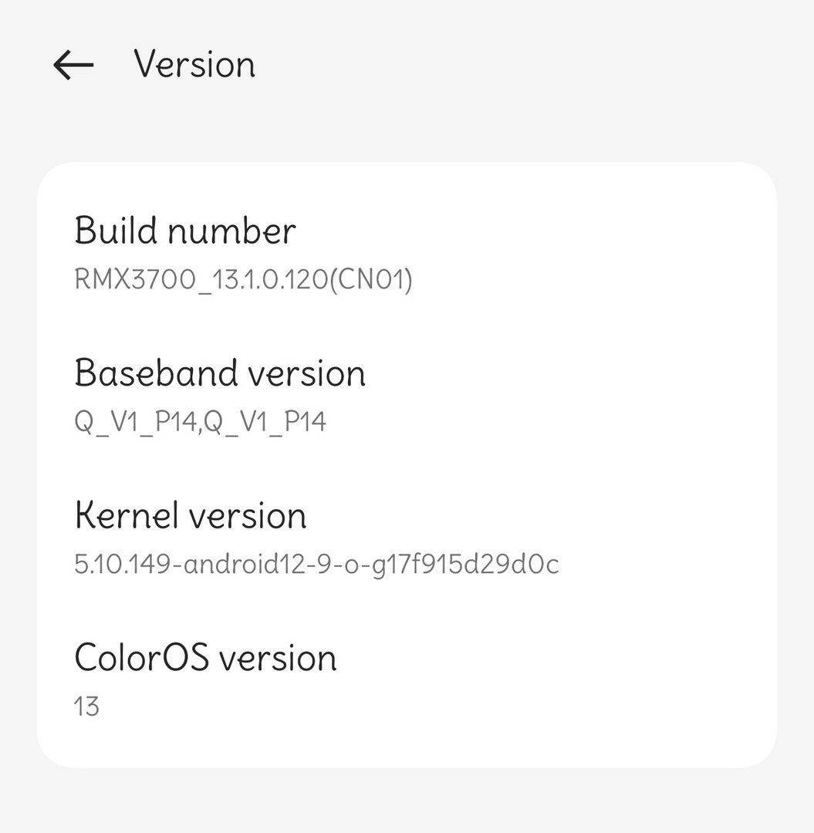Tap the second 'Q_V1_P14' baseband value
This screenshot has height=833, width=814.
265,422
